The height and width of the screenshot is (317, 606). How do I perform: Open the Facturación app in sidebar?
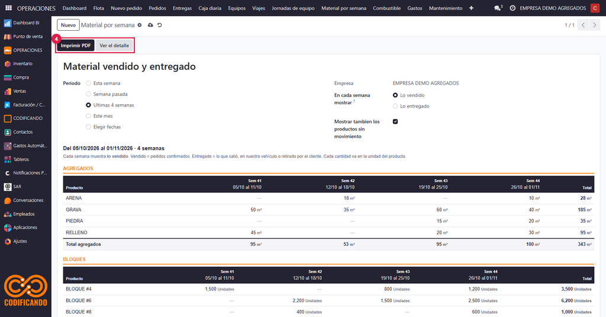25,105
